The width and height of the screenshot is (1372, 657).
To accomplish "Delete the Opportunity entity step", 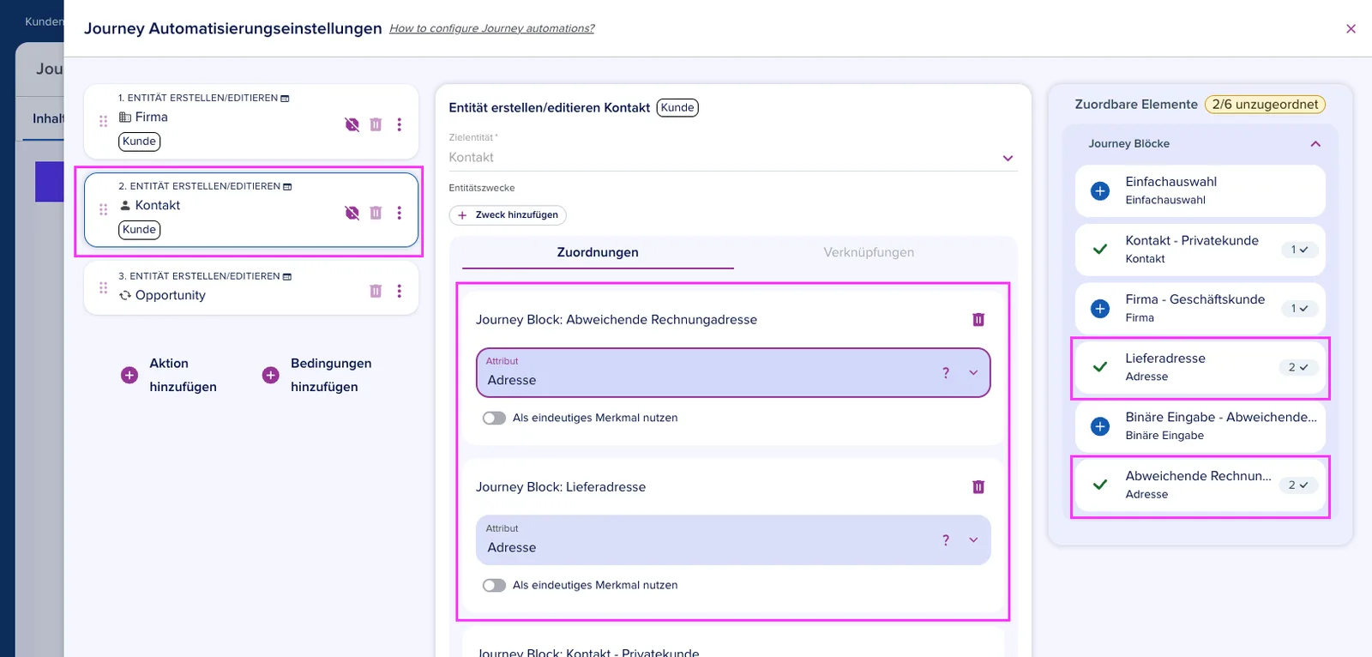I will (376, 291).
